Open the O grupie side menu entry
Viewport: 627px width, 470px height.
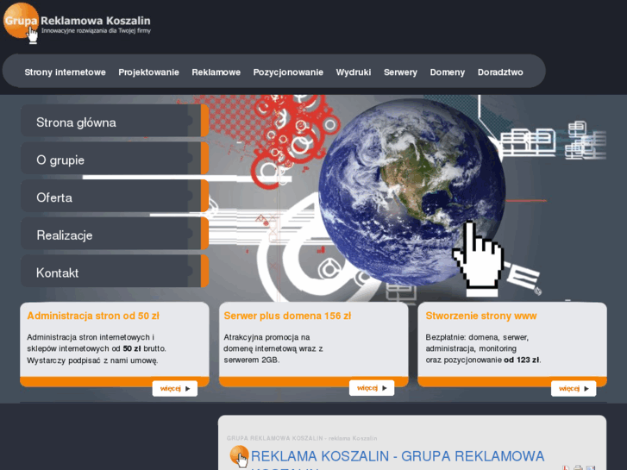point(115,159)
